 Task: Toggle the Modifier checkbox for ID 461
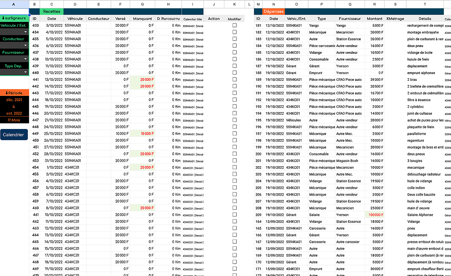[235, 215]
